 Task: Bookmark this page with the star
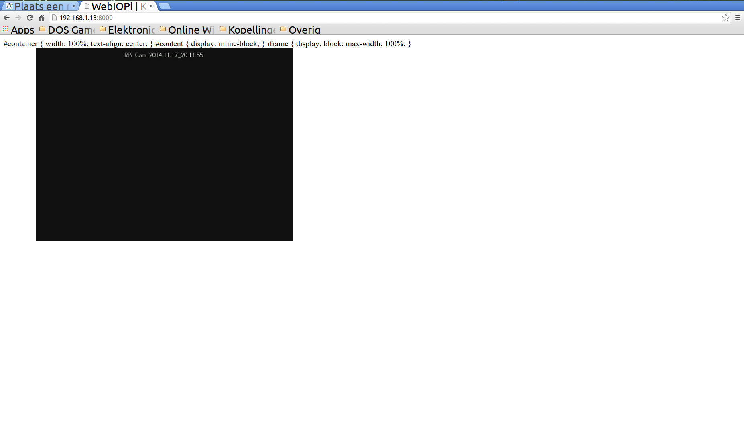[726, 18]
